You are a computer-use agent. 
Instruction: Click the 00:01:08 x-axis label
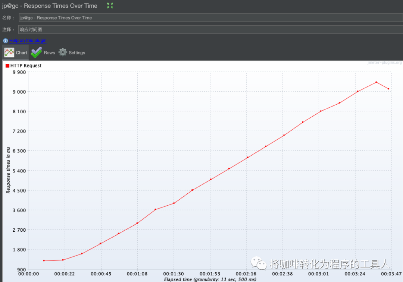click(137, 274)
